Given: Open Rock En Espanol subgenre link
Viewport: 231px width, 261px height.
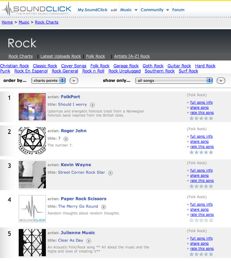Looking at the screenshot, I should click(31, 71).
